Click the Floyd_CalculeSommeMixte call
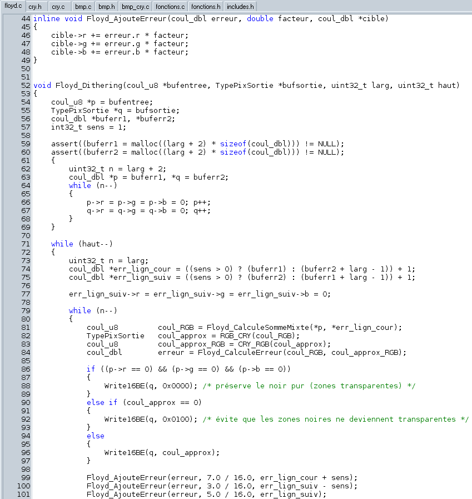 (257, 327)
